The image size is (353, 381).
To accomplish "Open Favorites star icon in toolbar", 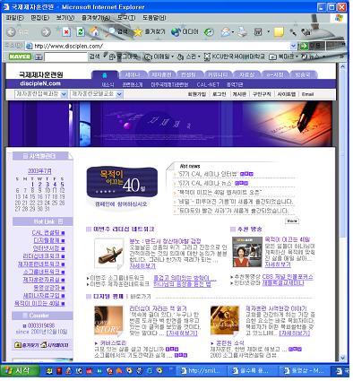I will click(138, 31).
